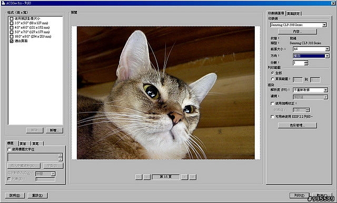Go to the previous preview page
This screenshot has height=203, width=337.
(x=147, y=177)
